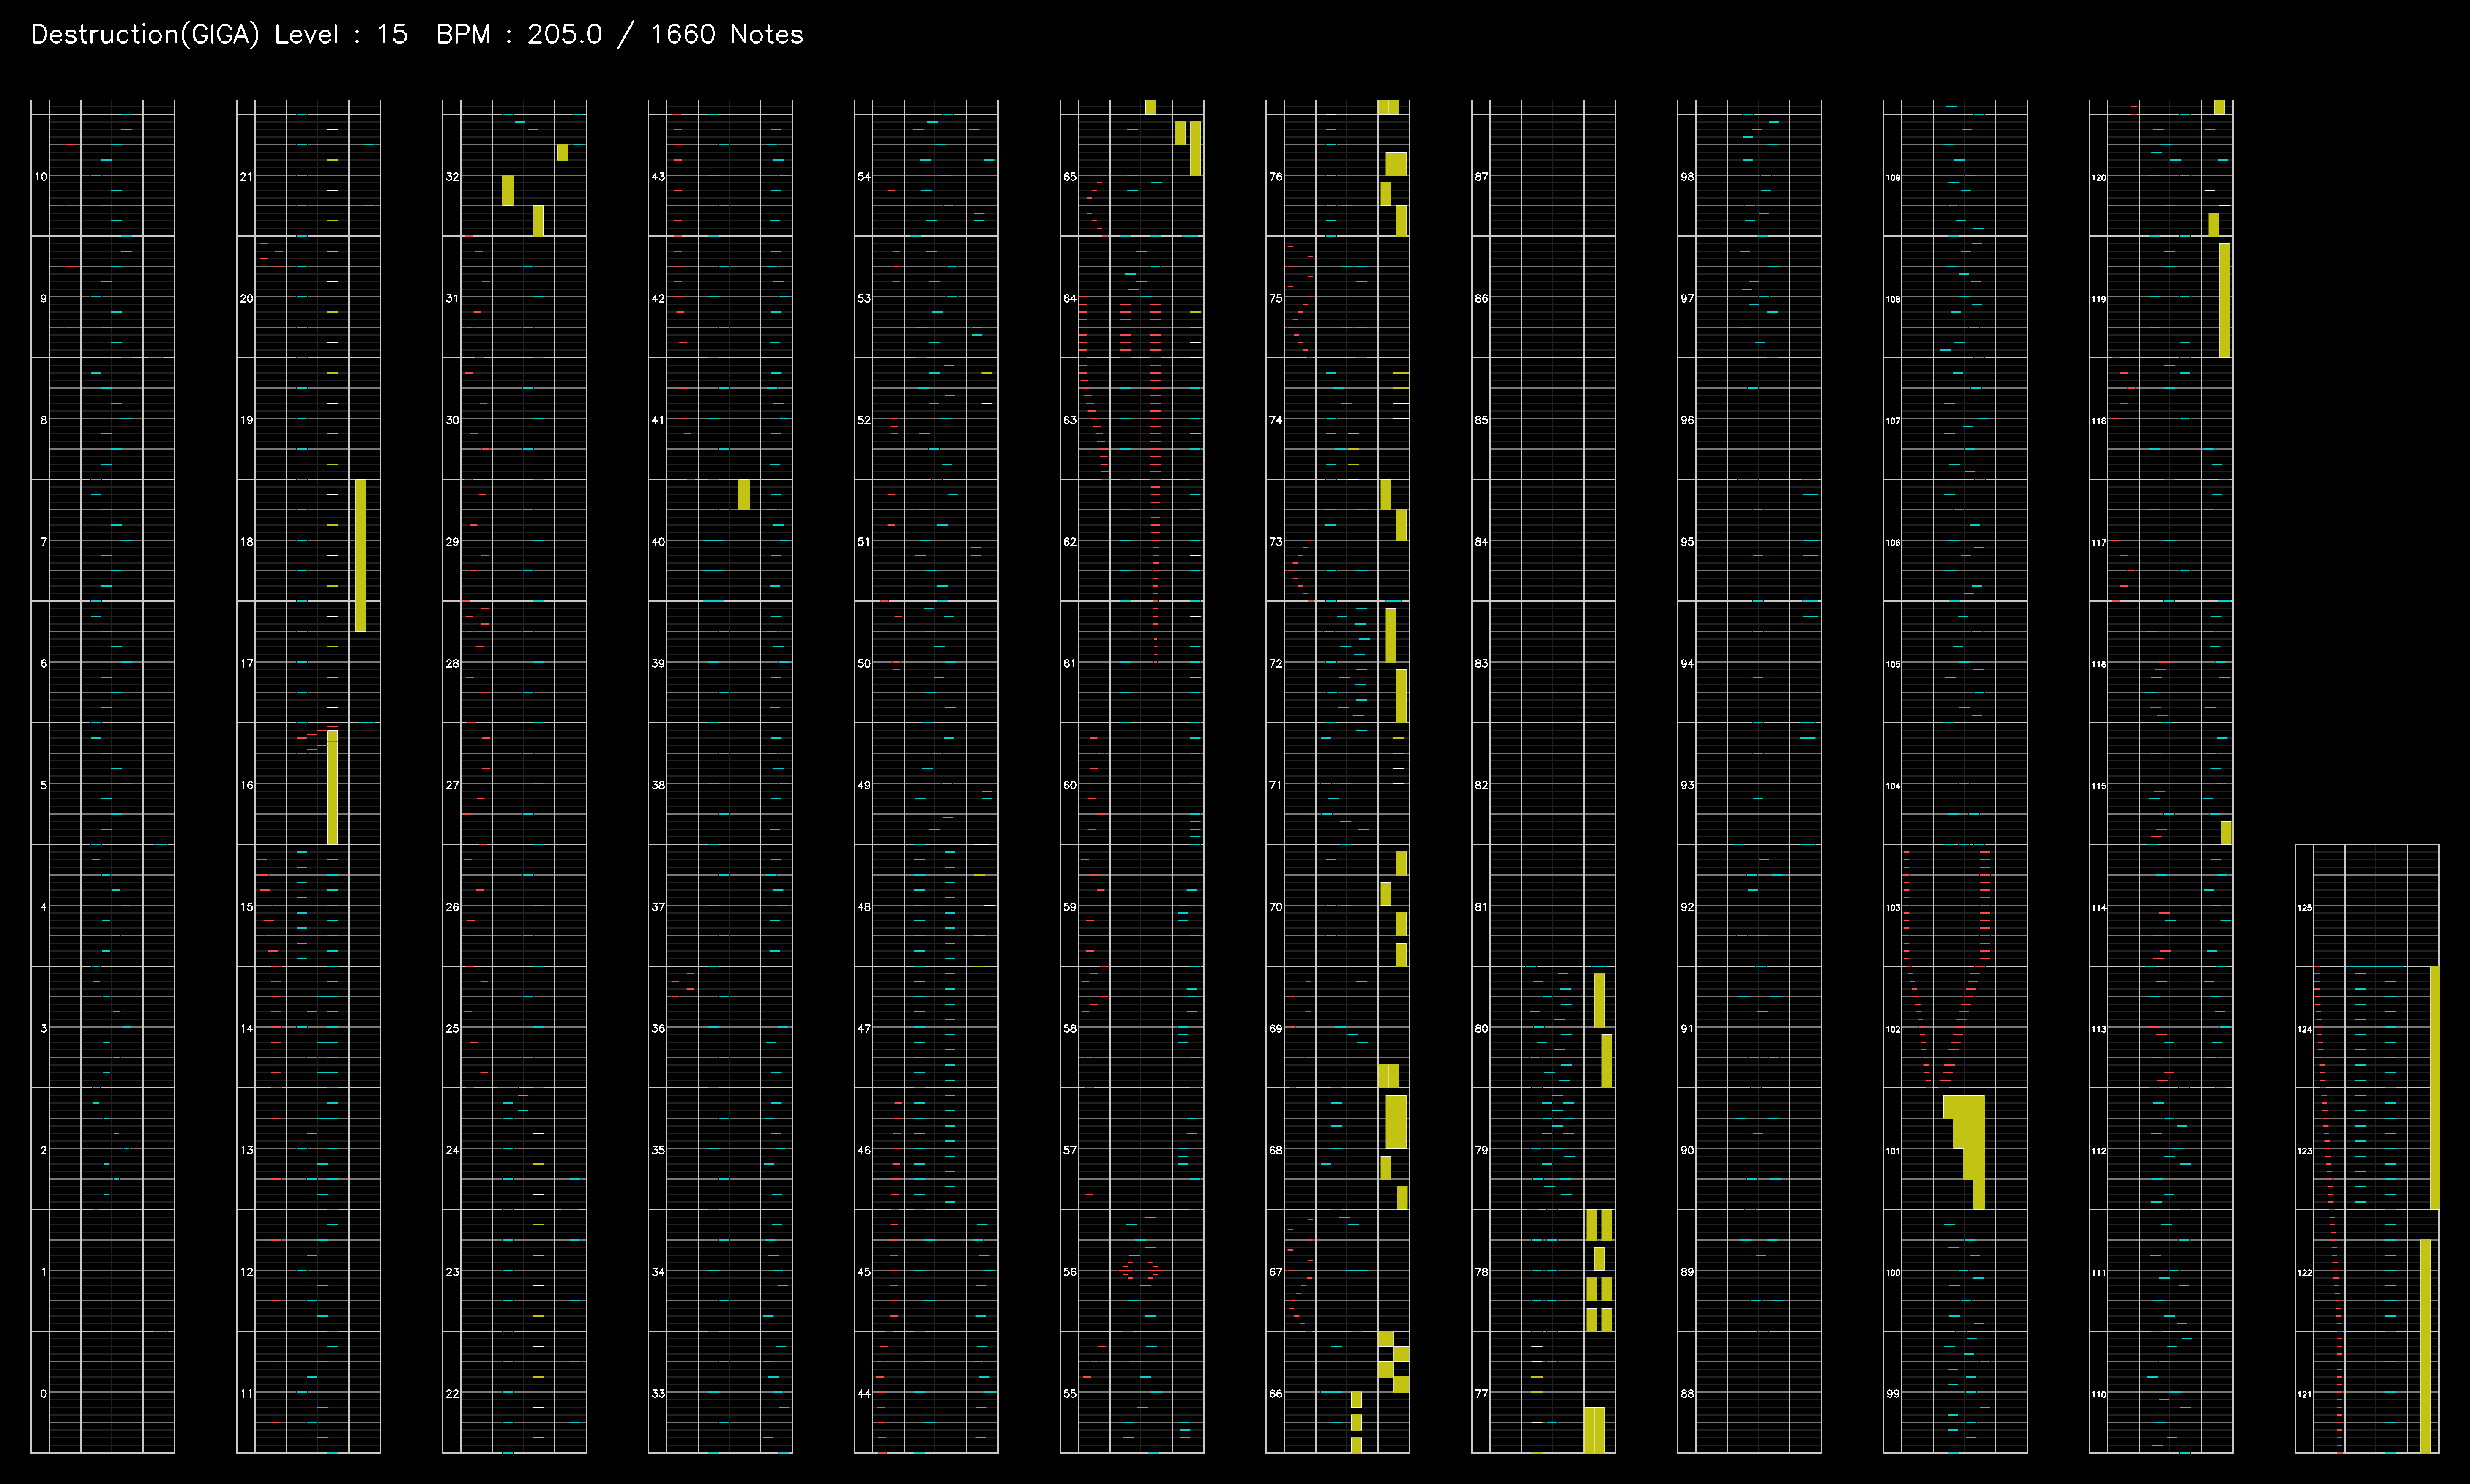This screenshot has height=1484, width=2470.
Task: Select the measure number label "10"
Action: point(41,177)
